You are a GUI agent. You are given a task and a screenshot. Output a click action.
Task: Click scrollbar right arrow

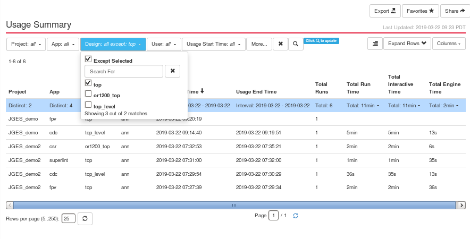point(461,205)
